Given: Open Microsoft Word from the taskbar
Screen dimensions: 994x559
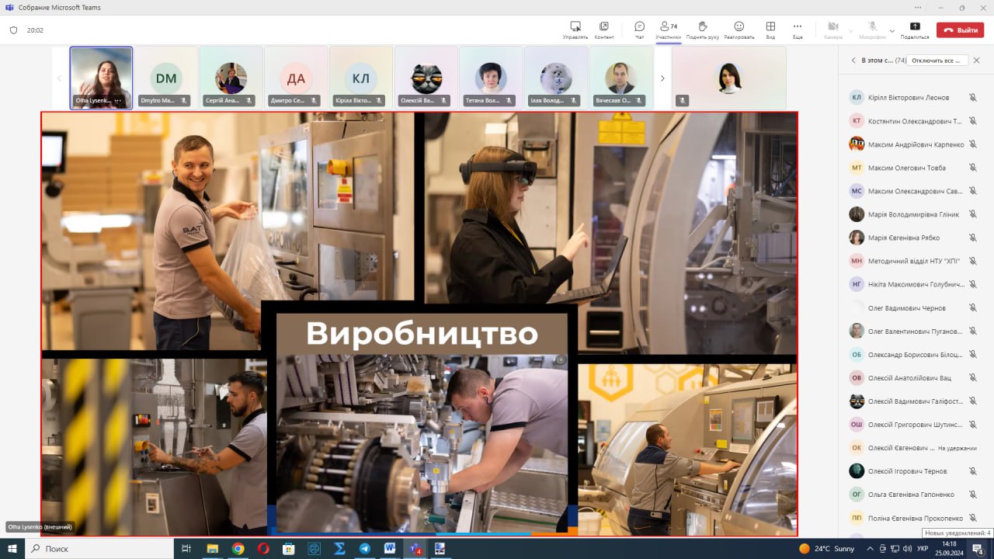Looking at the screenshot, I should [390, 548].
